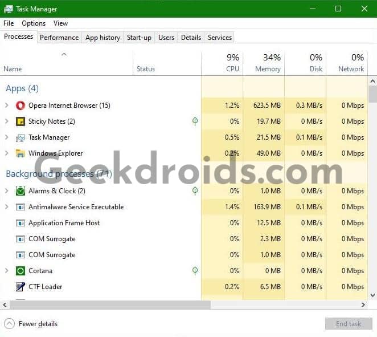Viewport: 377px width, 337px height.
Task: Click the Antimalware Service Executable icon
Action: pyautogui.click(x=21, y=207)
